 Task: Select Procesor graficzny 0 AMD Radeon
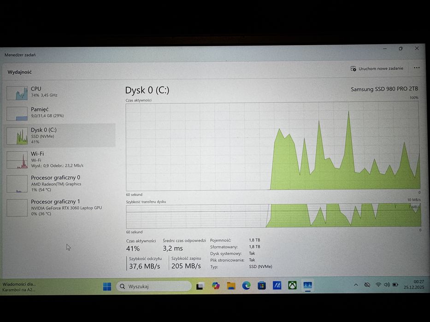coord(60,184)
